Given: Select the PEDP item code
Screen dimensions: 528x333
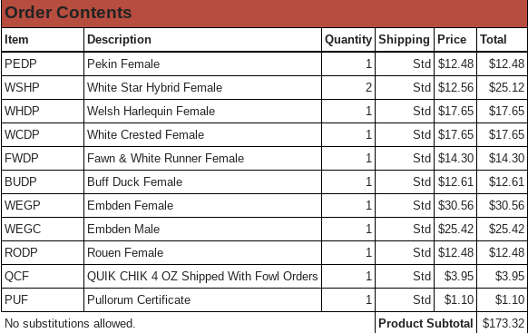Looking at the screenshot, I should [x=21, y=64].
